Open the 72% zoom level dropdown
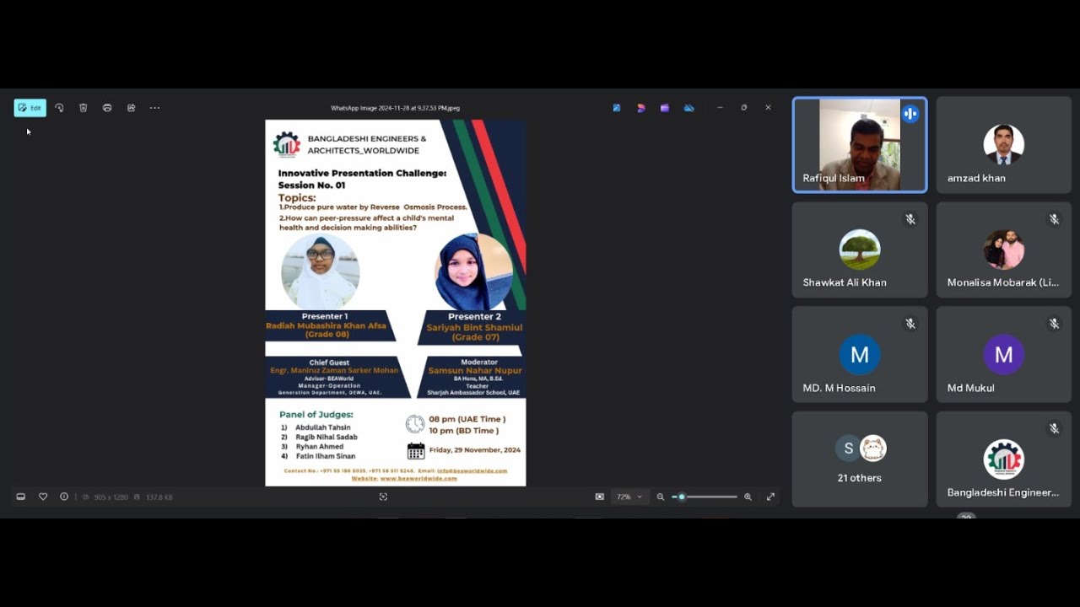Image resolution: width=1080 pixels, height=607 pixels. coord(629,497)
